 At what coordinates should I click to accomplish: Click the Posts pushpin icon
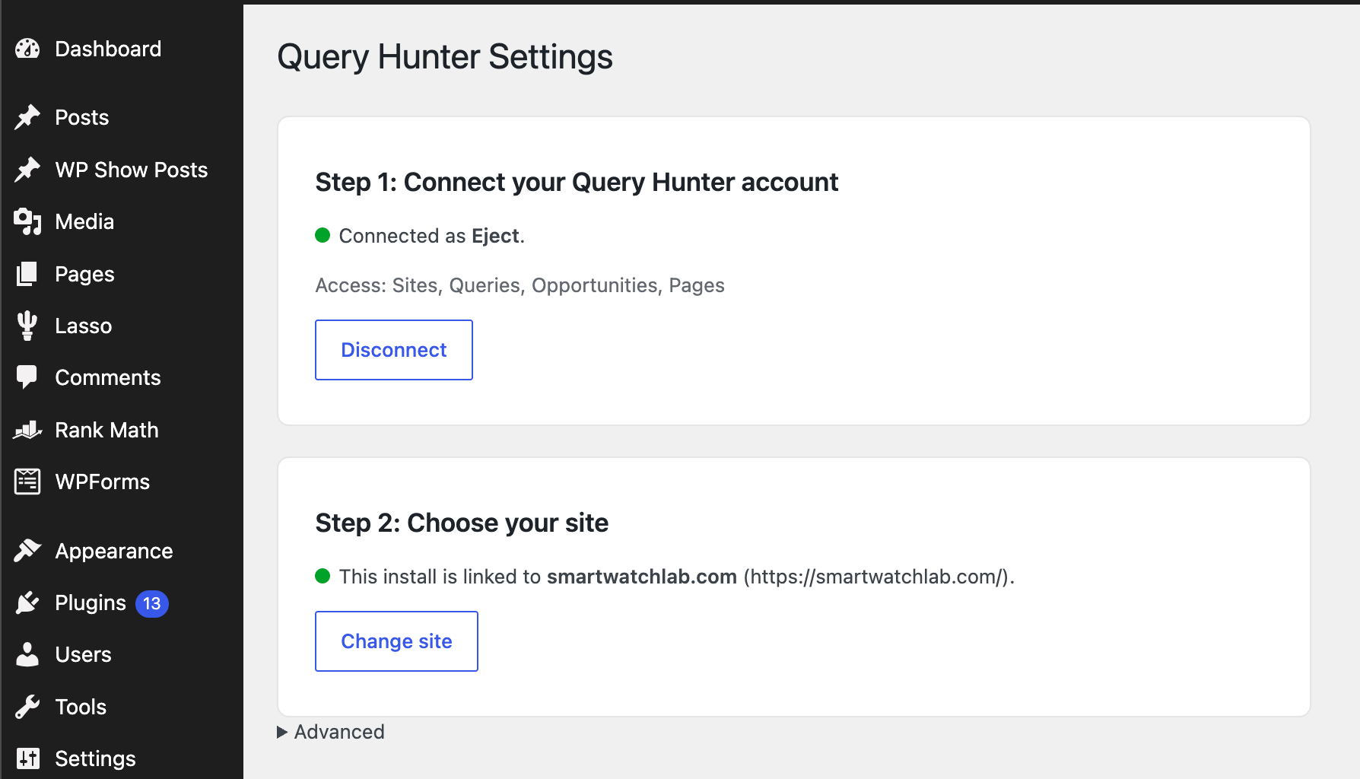(27, 117)
